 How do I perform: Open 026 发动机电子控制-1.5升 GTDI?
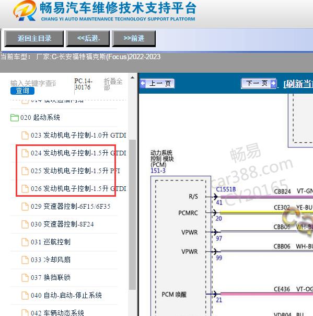tap(78, 189)
